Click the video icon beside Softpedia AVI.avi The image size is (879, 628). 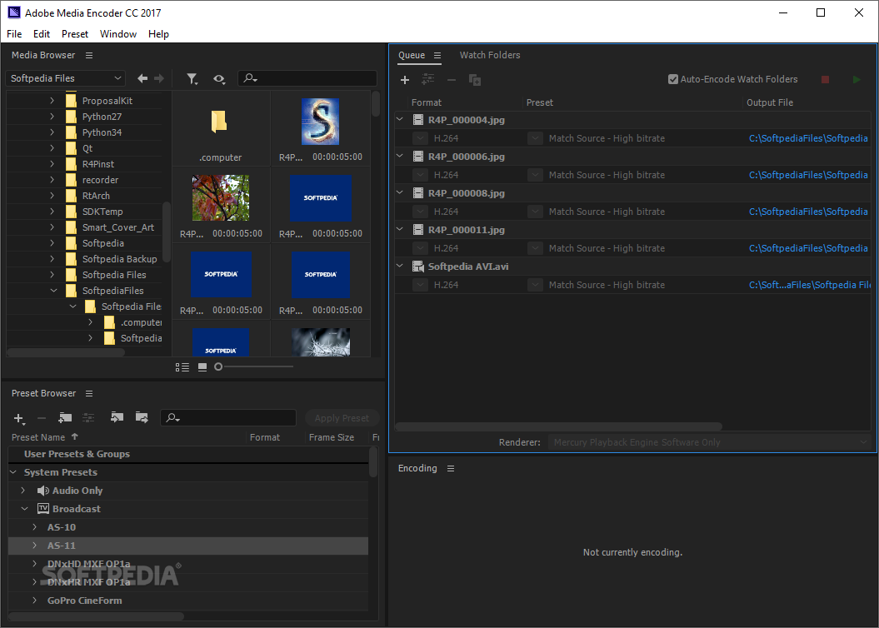[x=418, y=267]
